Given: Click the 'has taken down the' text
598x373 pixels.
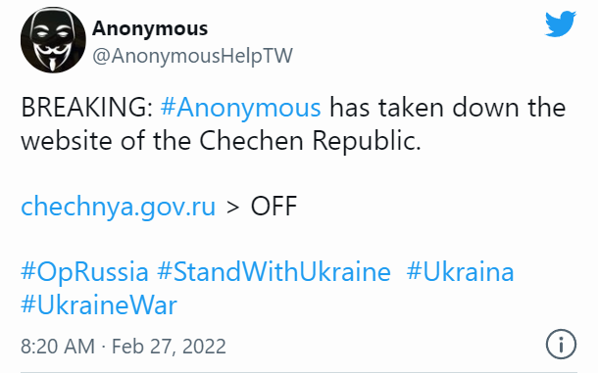Looking at the screenshot, I should click(x=447, y=108).
